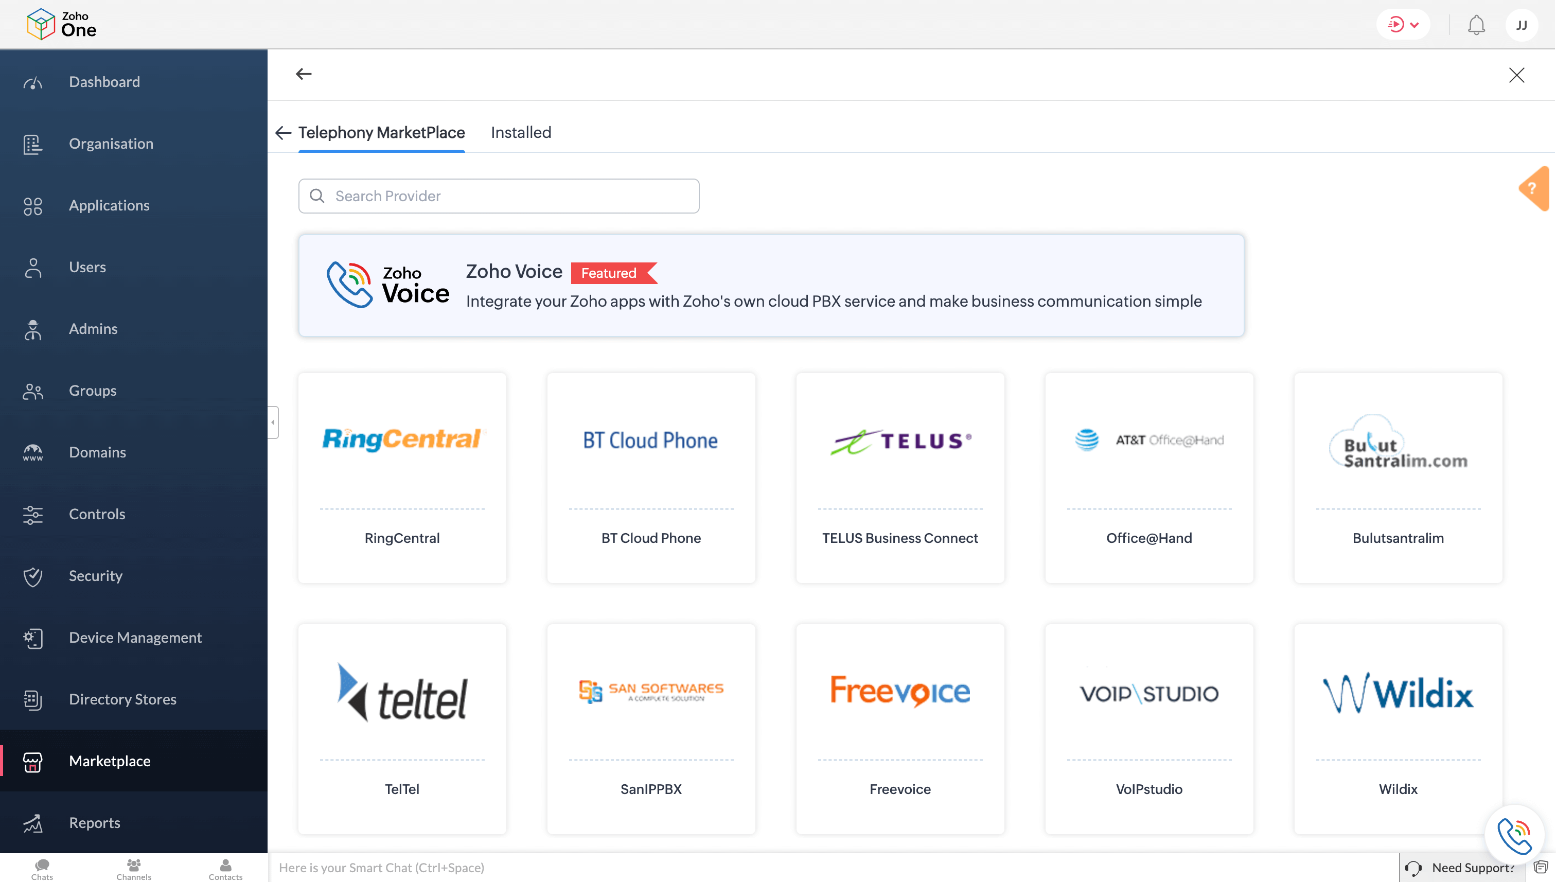This screenshot has height=882, width=1556.
Task: Click the notifications bell icon
Action: point(1475,25)
